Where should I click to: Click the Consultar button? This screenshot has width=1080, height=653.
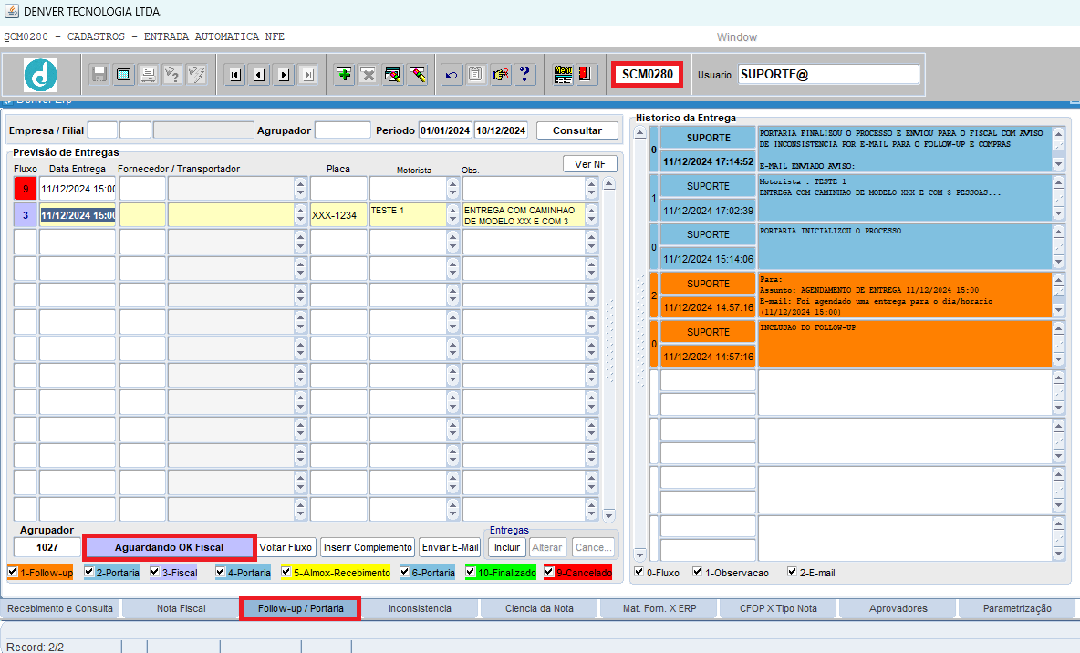click(577, 130)
